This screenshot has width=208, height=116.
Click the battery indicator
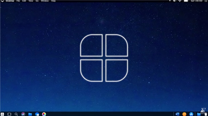[x=186, y=1]
